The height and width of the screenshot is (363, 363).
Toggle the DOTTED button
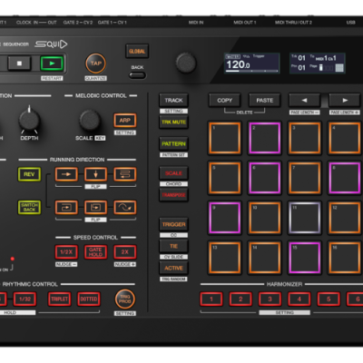click(89, 299)
